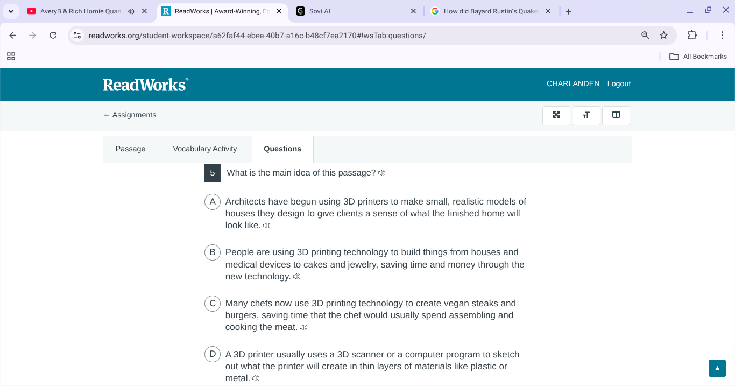Open the zoom magnifier icon in address bar
The height and width of the screenshot is (386, 735).
pyautogui.click(x=645, y=36)
